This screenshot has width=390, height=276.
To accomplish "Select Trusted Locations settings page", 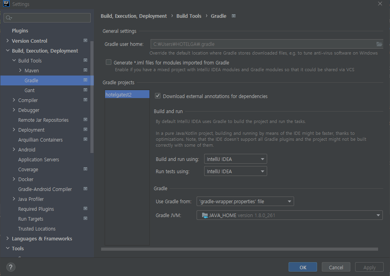I will (x=37, y=229).
